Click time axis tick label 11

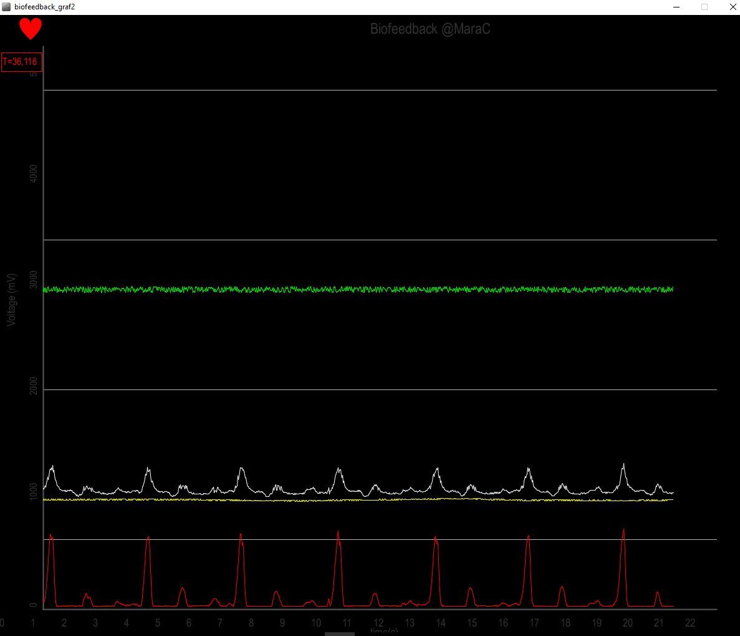point(347,623)
